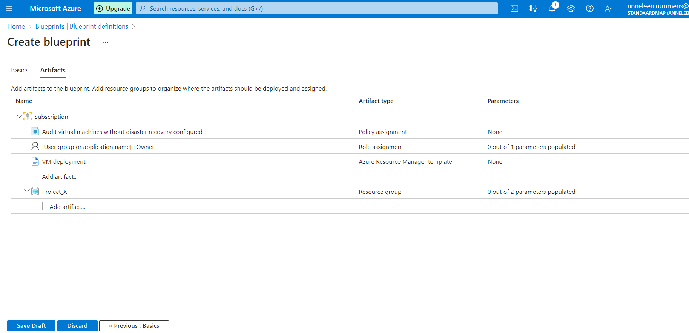Click the VM deployment template icon

coord(35,161)
